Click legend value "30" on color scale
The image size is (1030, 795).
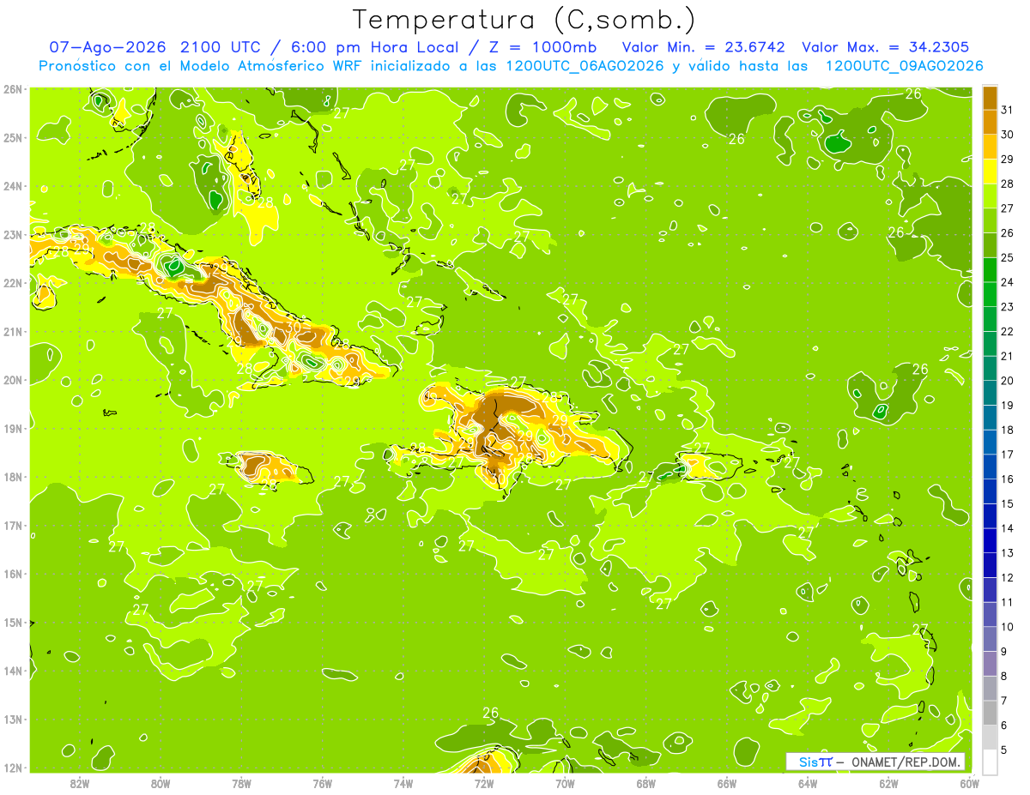click(x=1008, y=134)
